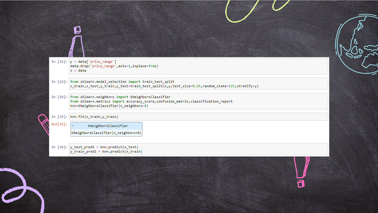Click the knn=KNeighborsClassifier(n_neighbors=8) line
The image size is (378, 213).
[109, 106]
